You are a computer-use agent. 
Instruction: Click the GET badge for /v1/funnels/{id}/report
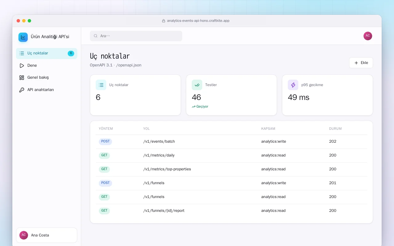[104, 211]
